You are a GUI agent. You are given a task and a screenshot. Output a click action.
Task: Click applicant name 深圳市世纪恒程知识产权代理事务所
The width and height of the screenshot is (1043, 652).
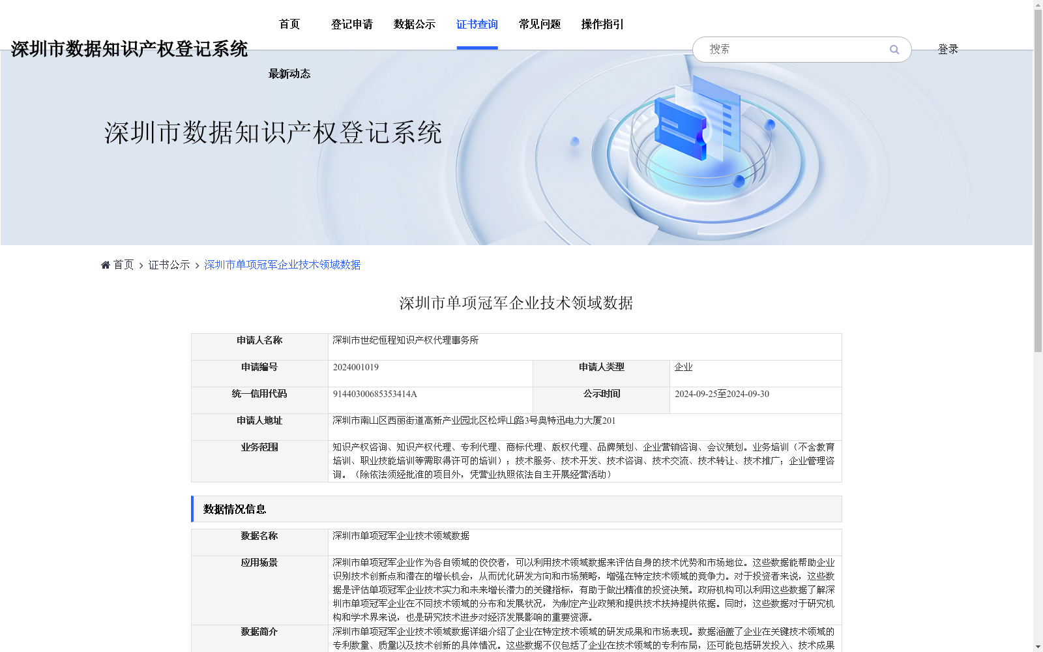coord(405,340)
